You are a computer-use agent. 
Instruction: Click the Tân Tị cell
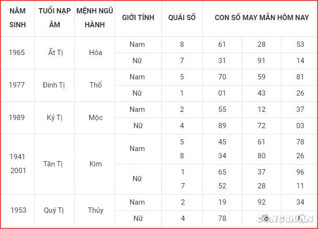(x=53, y=164)
